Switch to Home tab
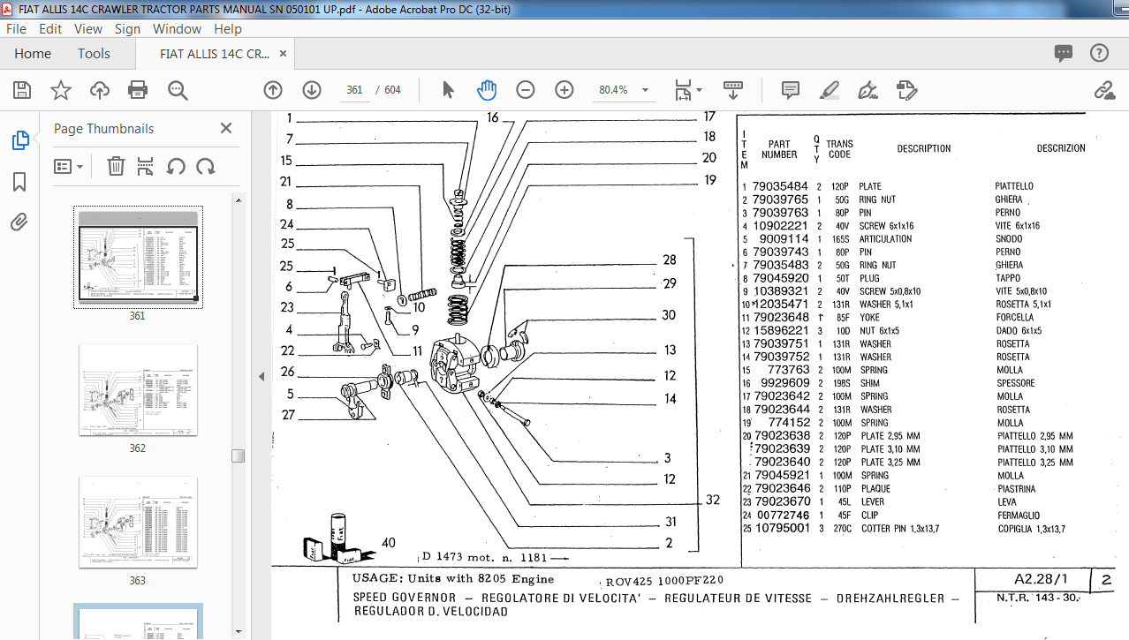Viewport: 1129px width, 640px height. click(33, 53)
